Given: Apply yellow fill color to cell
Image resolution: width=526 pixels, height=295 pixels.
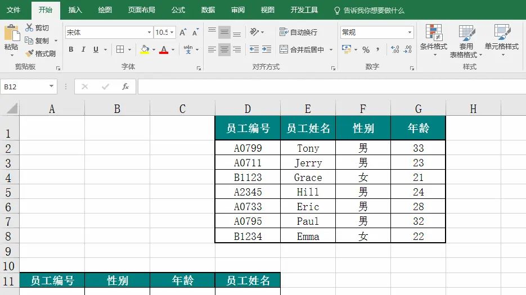Looking at the screenshot, I should (145, 49).
